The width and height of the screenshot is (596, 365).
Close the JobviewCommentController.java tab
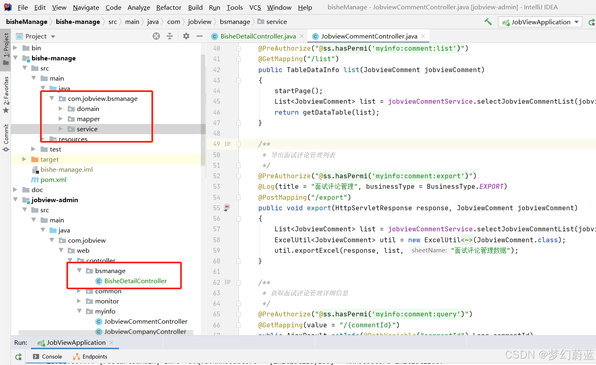423,36
